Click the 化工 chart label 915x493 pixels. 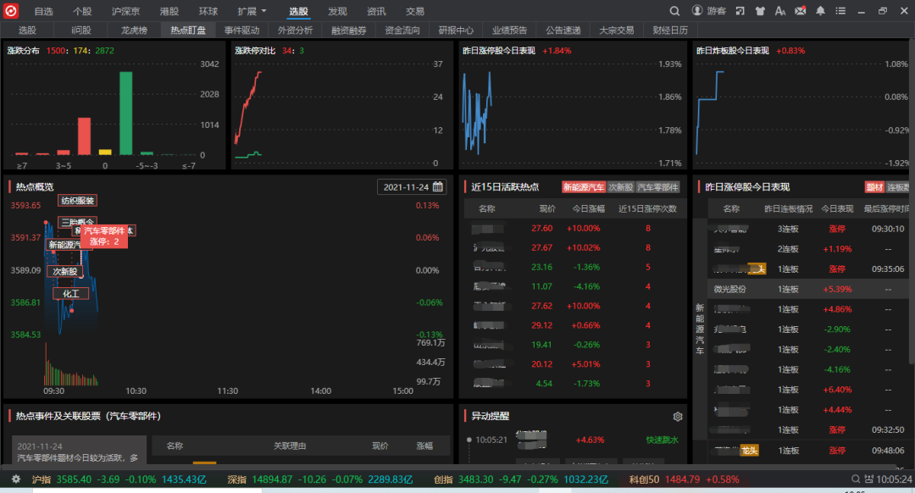[70, 293]
